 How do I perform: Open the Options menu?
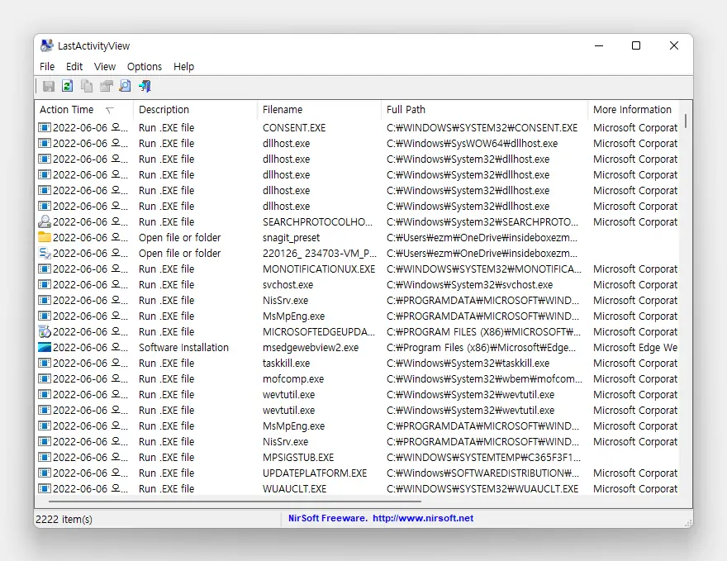coord(145,67)
